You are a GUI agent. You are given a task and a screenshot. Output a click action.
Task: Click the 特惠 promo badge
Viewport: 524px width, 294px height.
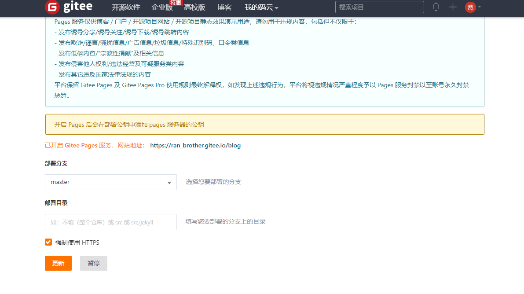pyautogui.click(x=176, y=3)
